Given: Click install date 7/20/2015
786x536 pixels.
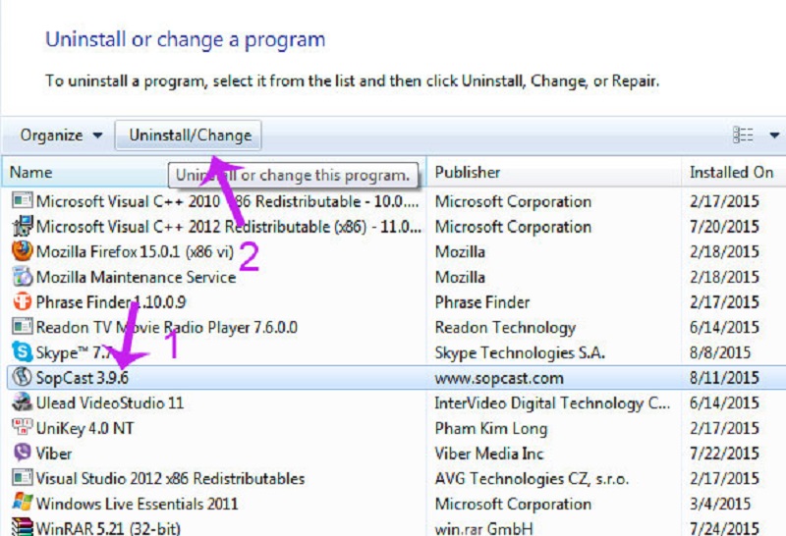Looking at the screenshot, I should [x=724, y=227].
